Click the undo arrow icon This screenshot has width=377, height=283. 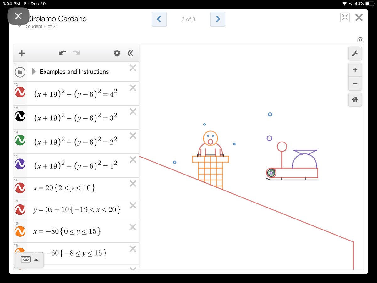63,53
